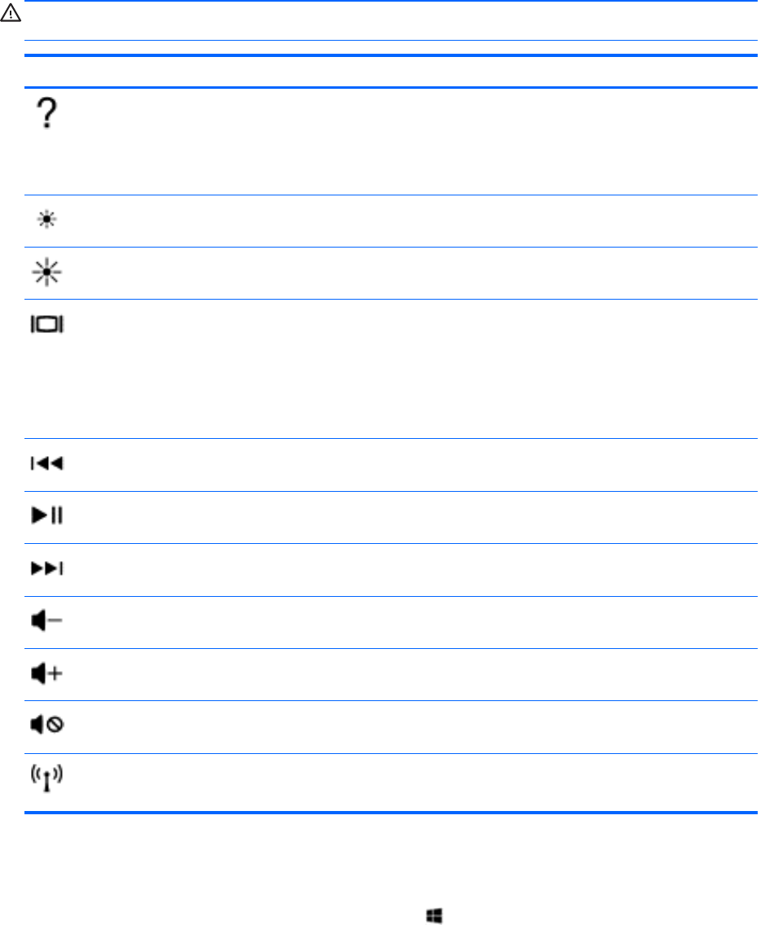The height and width of the screenshot is (925, 758).
Task: Click the empty cell next to the mute icon
Action: [391, 726]
